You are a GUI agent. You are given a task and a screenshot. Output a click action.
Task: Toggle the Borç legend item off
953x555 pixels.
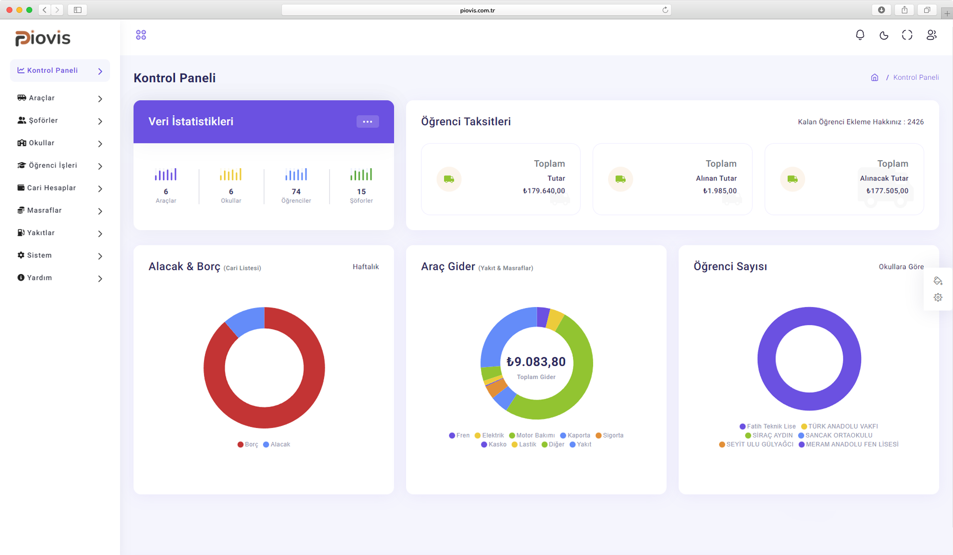click(x=248, y=444)
